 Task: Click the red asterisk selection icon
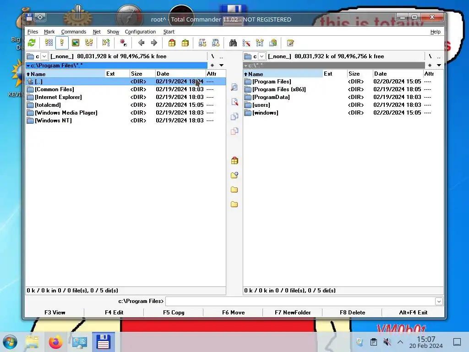[123, 43]
